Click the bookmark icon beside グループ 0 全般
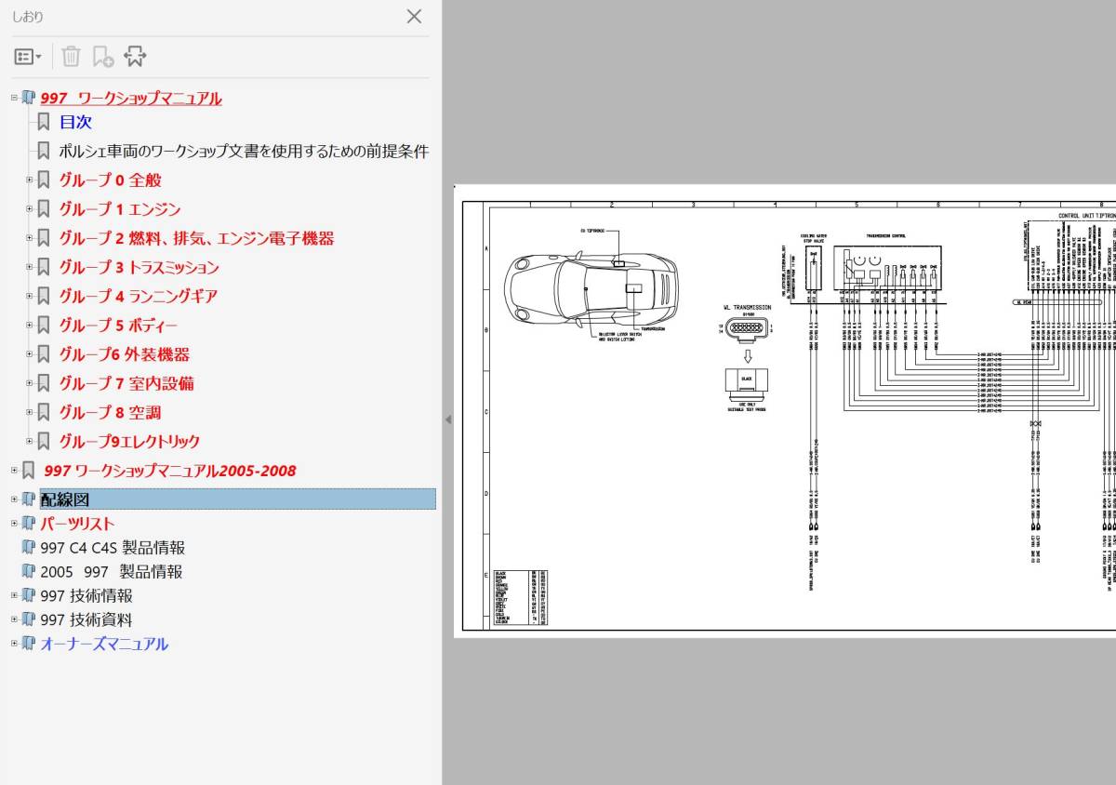This screenshot has width=1116, height=785. tap(44, 180)
